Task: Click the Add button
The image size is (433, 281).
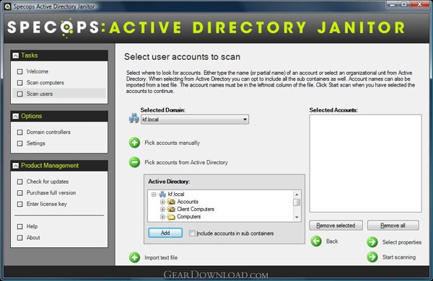Action: tap(165, 233)
